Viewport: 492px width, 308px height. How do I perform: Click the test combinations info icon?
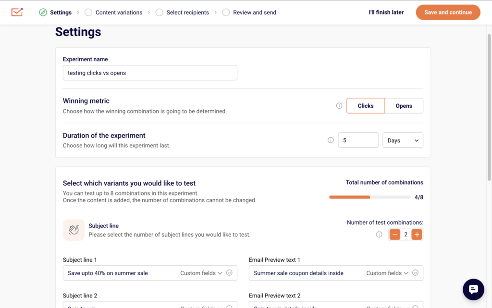(x=379, y=234)
